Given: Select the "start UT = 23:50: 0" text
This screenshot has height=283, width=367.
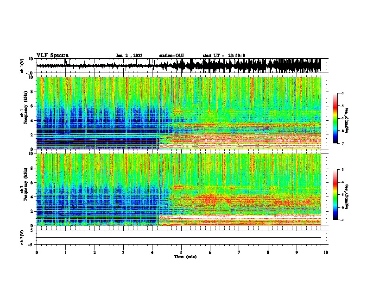Looking at the screenshot, I should click(224, 55).
